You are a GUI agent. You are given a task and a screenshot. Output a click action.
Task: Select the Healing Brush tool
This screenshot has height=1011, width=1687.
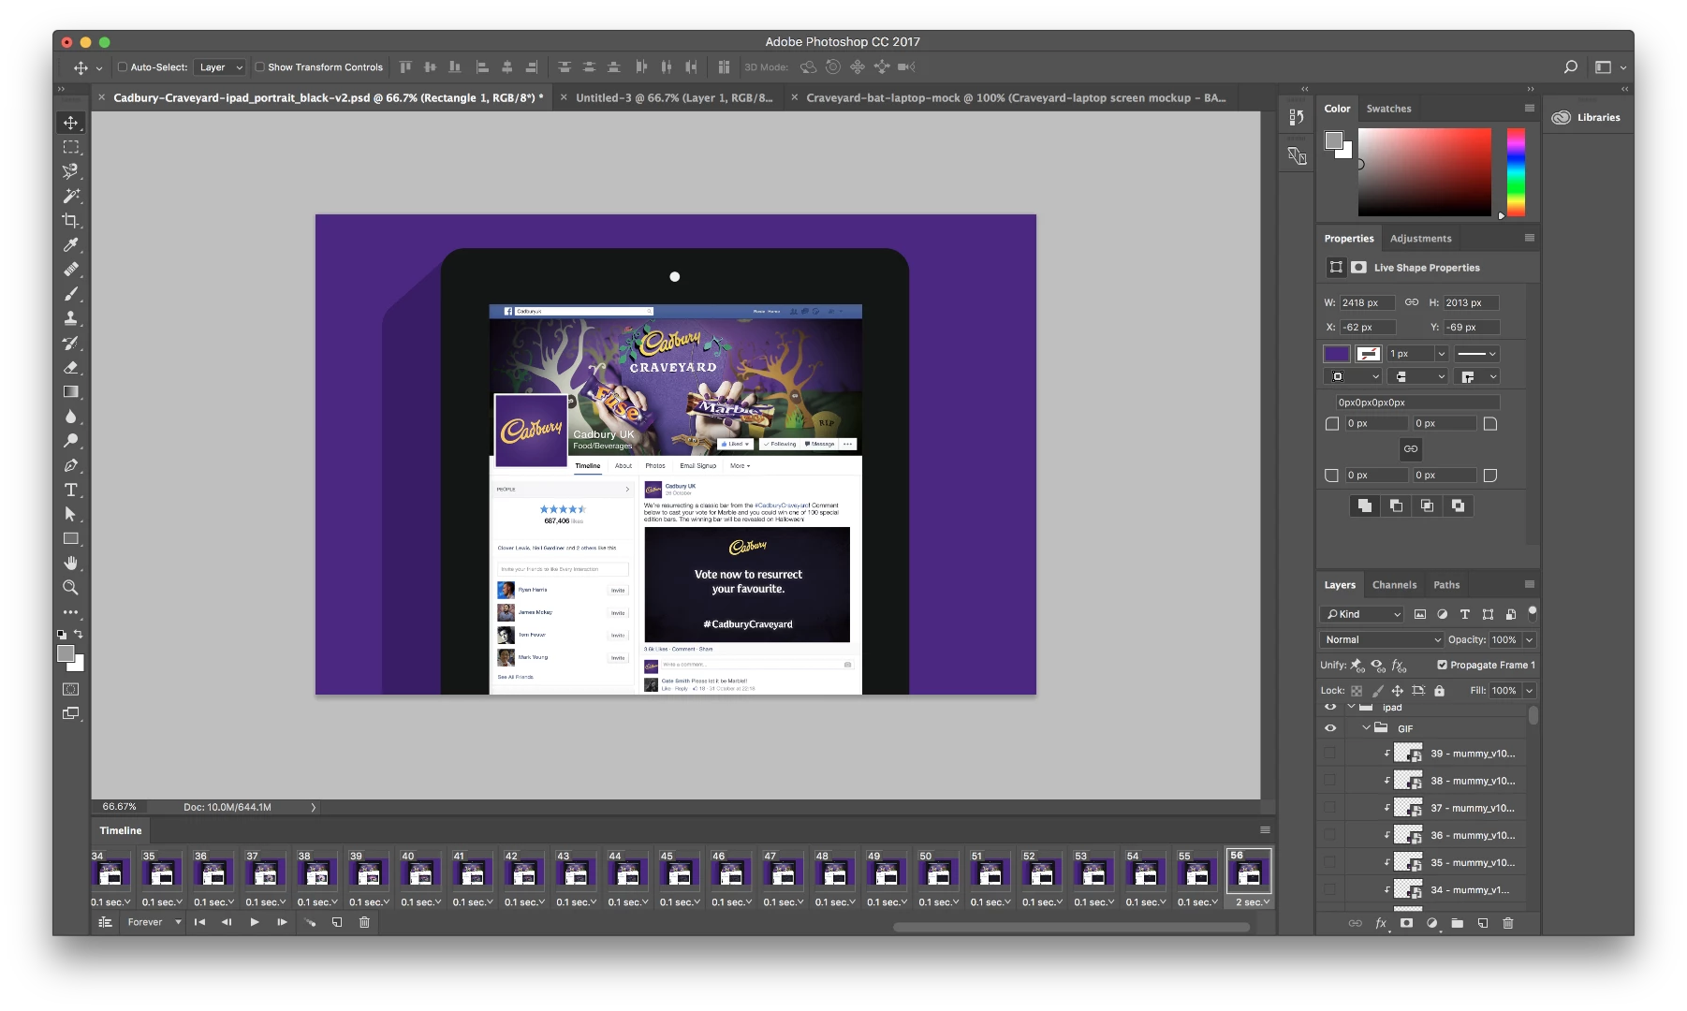[x=70, y=270]
